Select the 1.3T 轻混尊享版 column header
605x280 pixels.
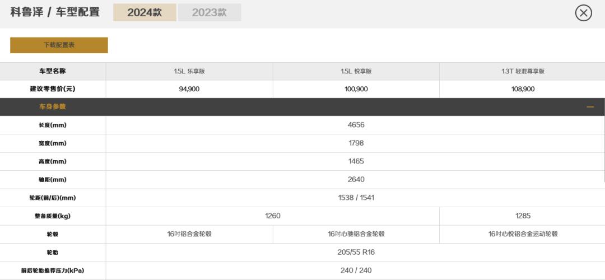click(523, 71)
